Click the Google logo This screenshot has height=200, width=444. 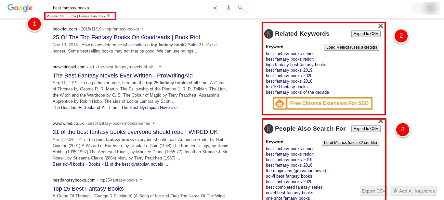[x=20, y=8]
